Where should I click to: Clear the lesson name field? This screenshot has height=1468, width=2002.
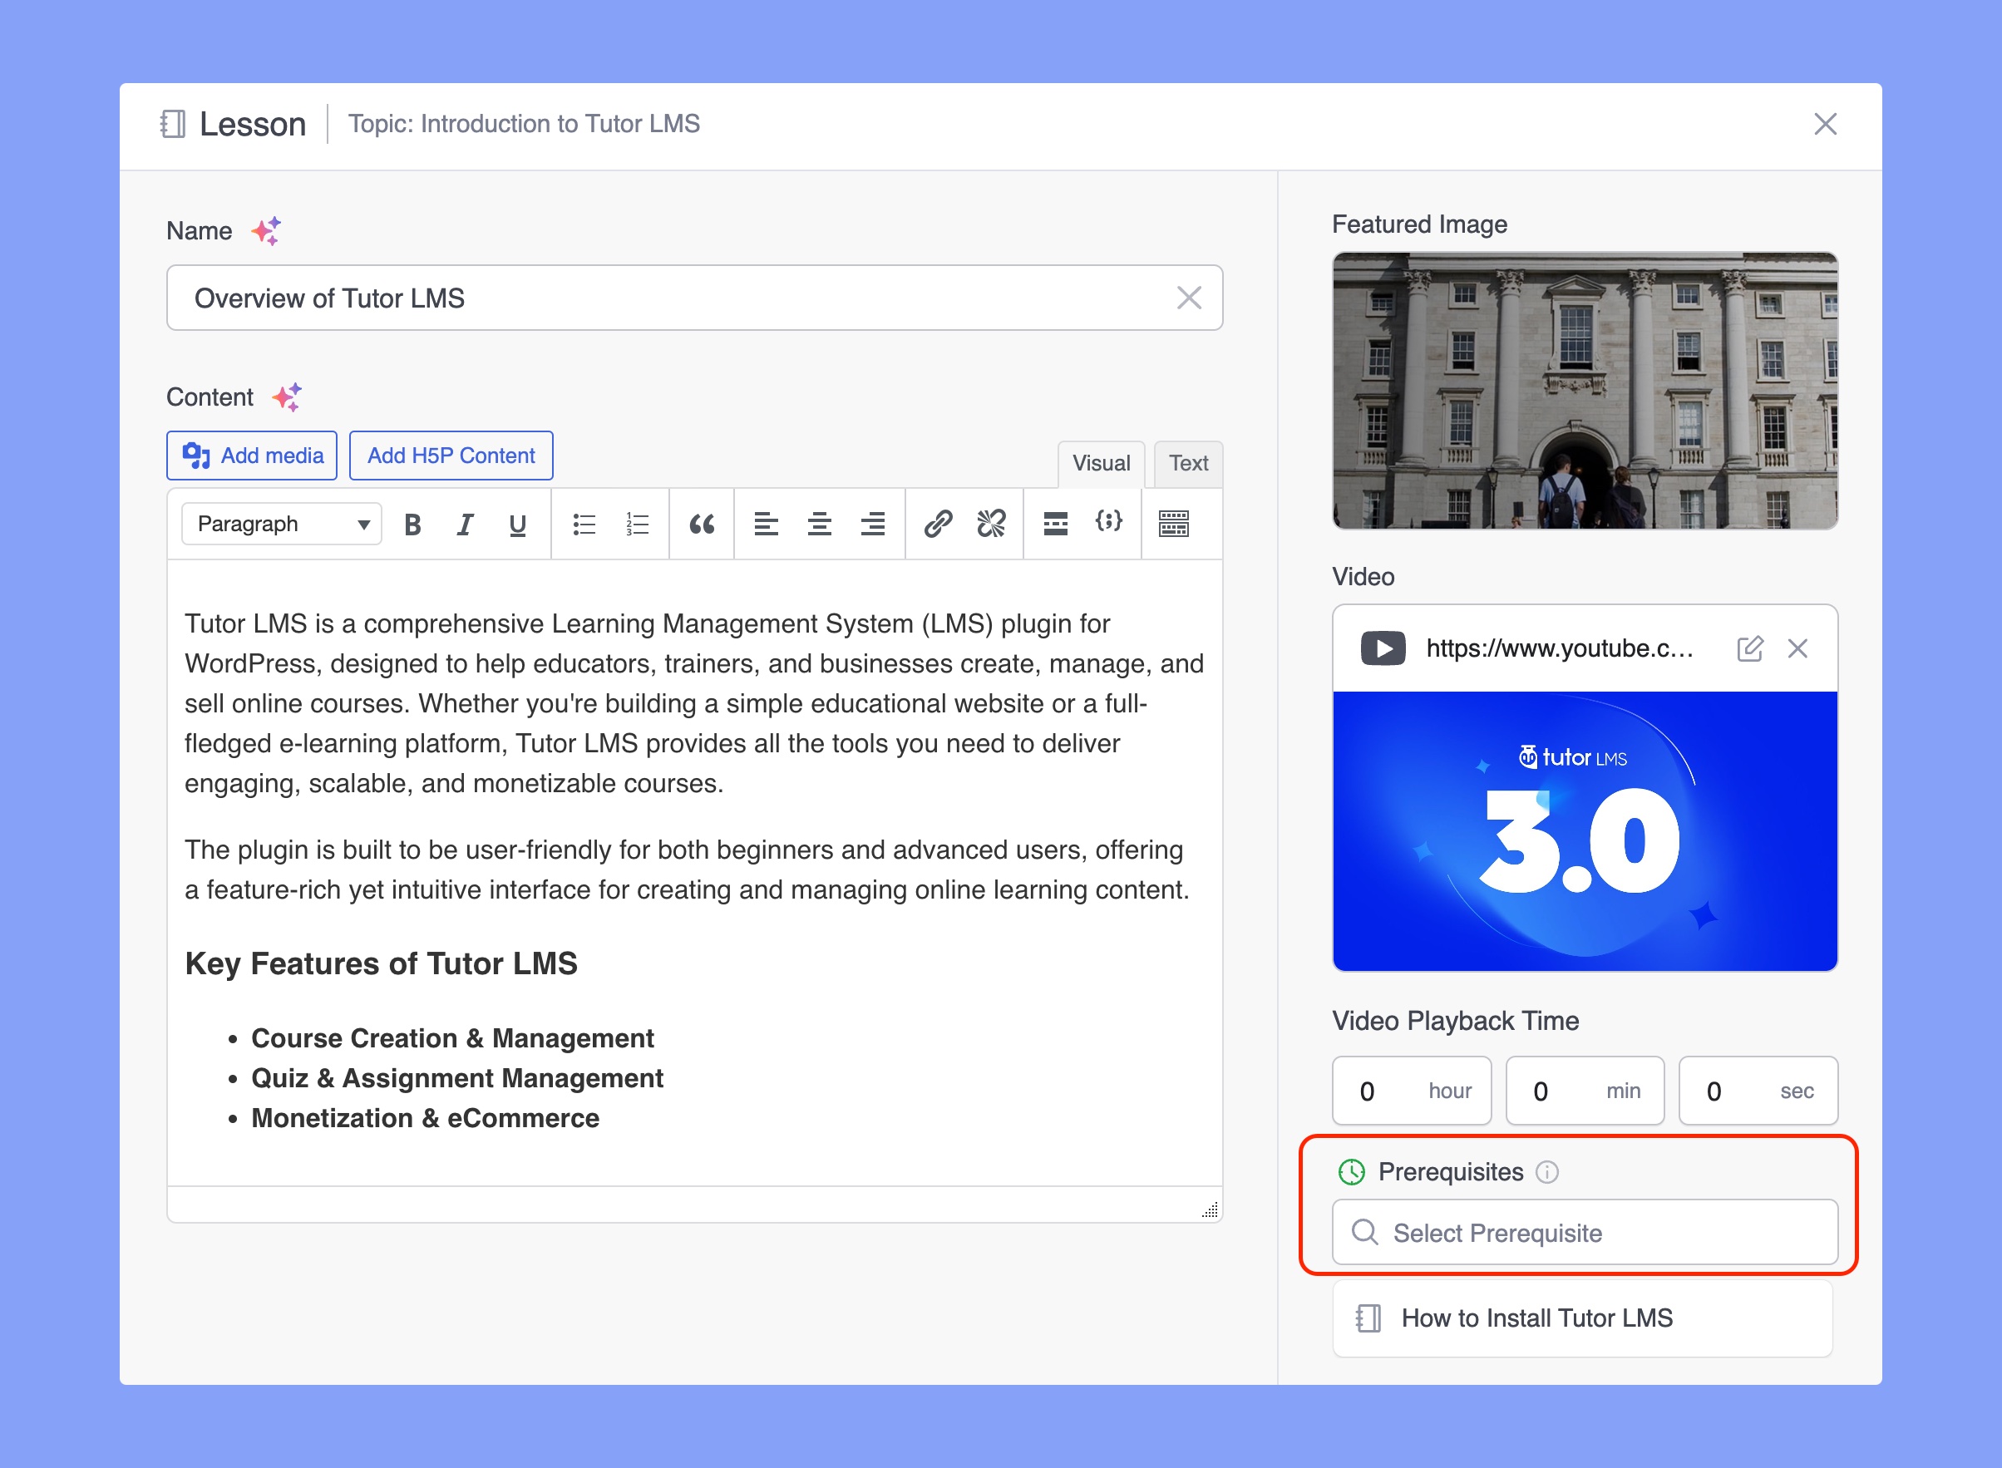tap(1189, 298)
